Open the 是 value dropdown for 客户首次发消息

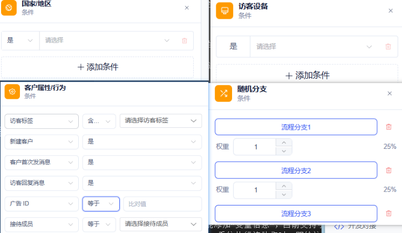click(142, 162)
